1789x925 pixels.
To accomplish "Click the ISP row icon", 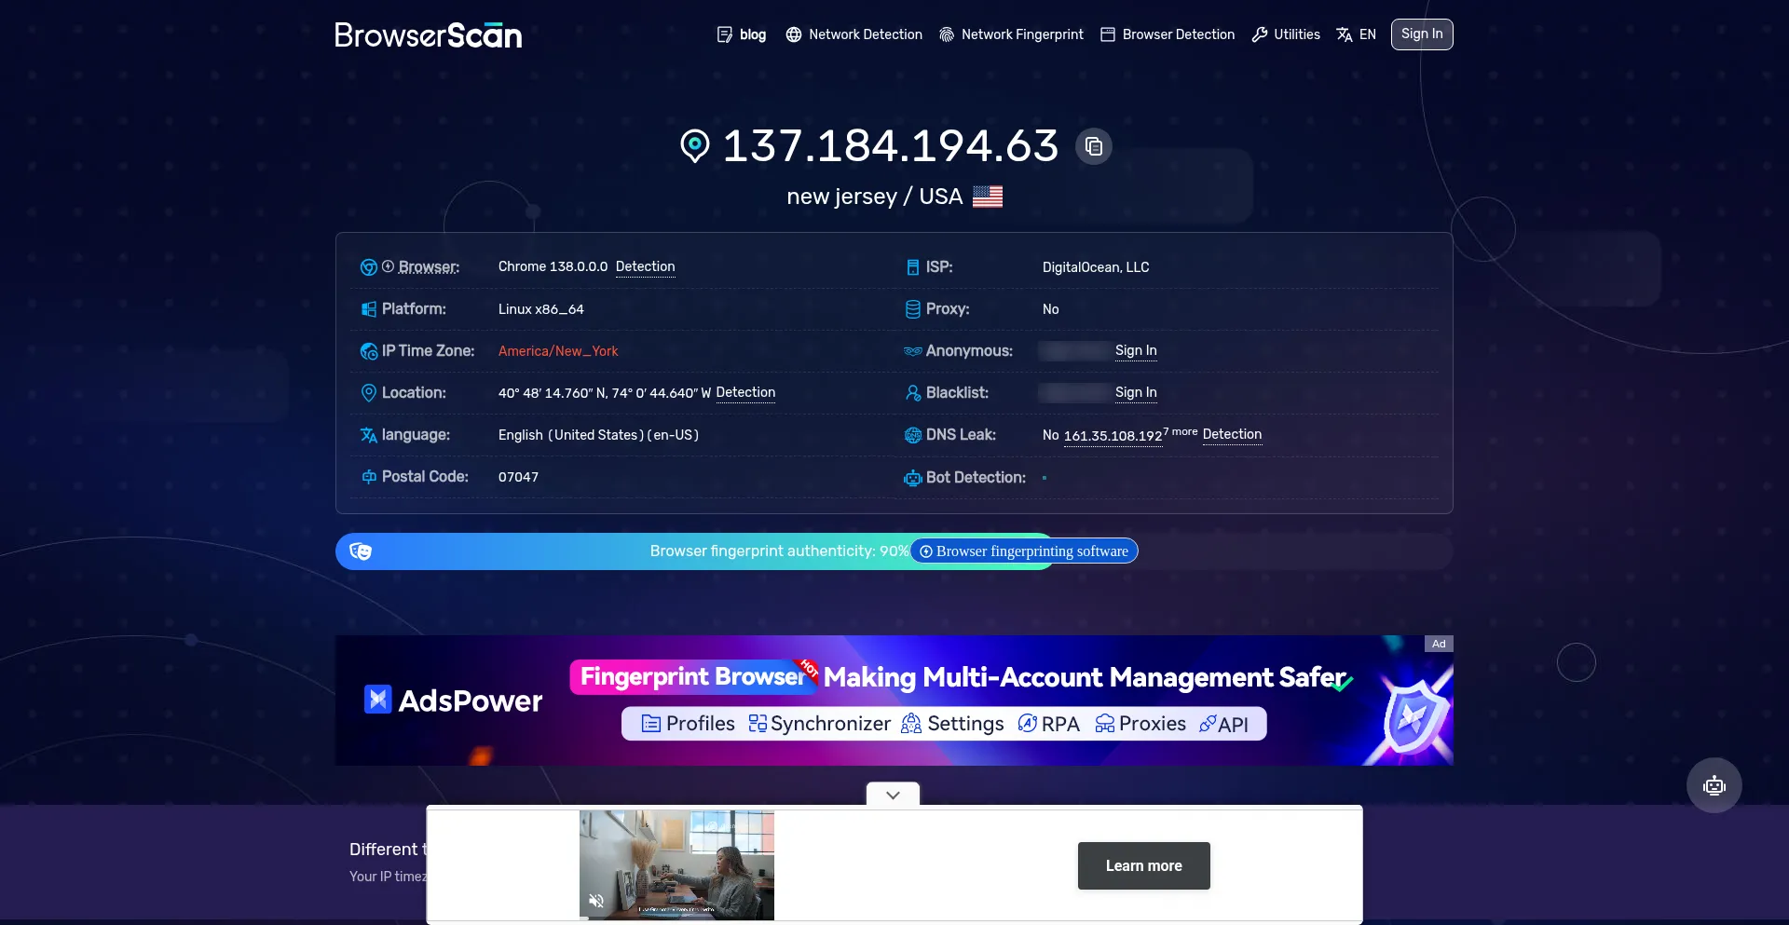I will pos(913,267).
